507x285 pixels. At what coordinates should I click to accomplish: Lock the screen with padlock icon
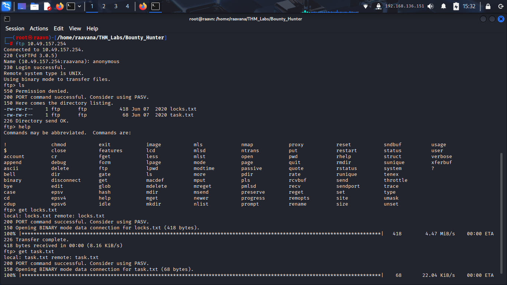point(488,6)
